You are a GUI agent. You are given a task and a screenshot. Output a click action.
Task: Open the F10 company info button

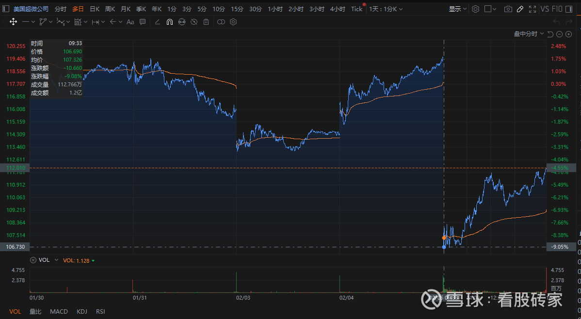pyautogui.click(x=557, y=9)
